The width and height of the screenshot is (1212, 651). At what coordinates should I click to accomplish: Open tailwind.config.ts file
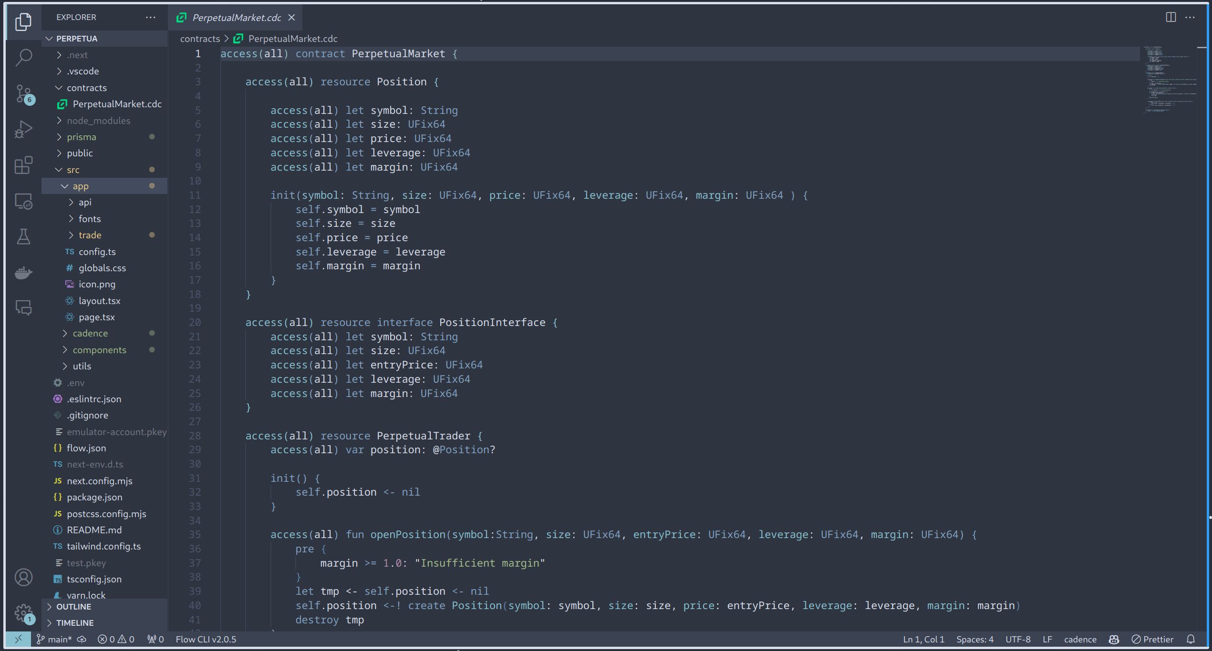click(104, 546)
